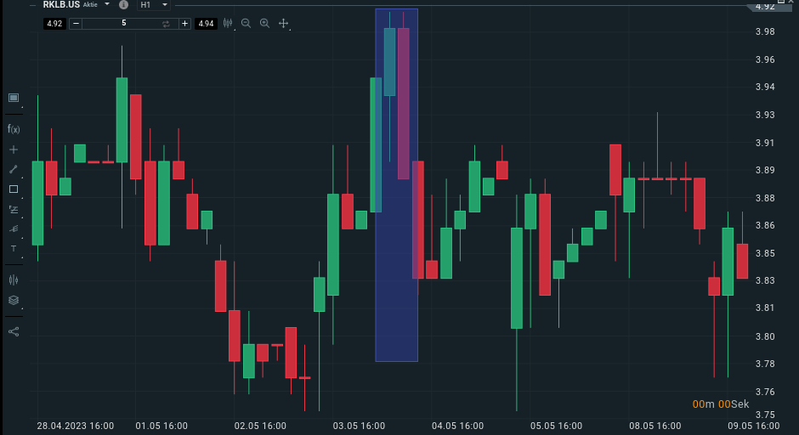Select the Fibonacci retracement tool

click(14, 209)
